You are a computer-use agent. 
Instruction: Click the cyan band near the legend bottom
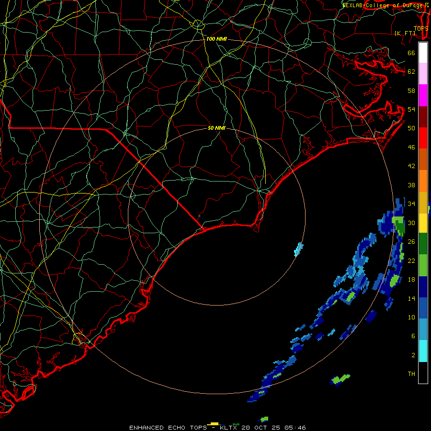423,351
